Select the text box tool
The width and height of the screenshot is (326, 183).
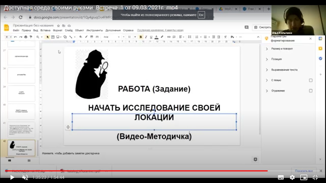click(x=53, y=37)
